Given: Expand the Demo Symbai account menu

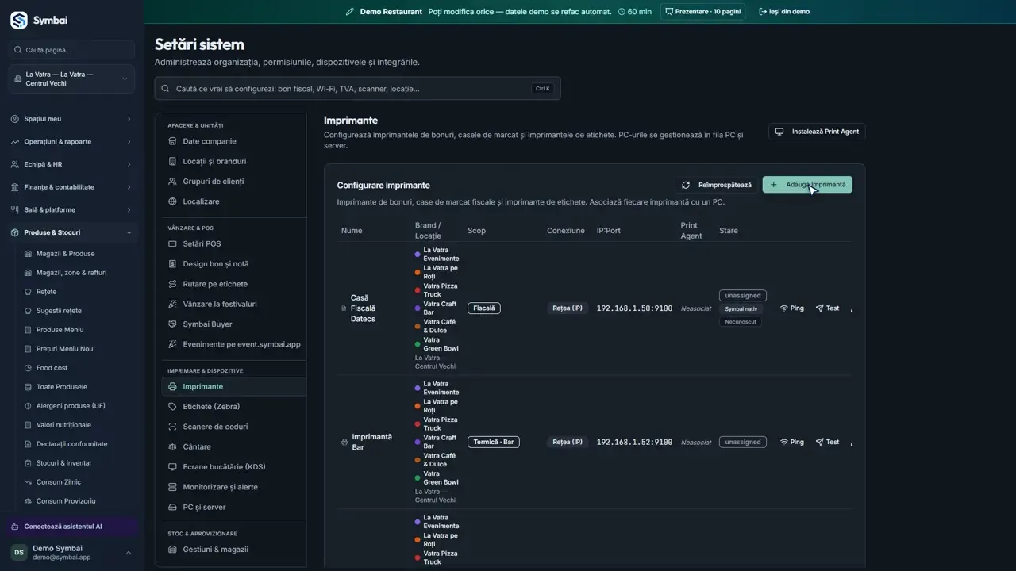Looking at the screenshot, I should (71, 553).
